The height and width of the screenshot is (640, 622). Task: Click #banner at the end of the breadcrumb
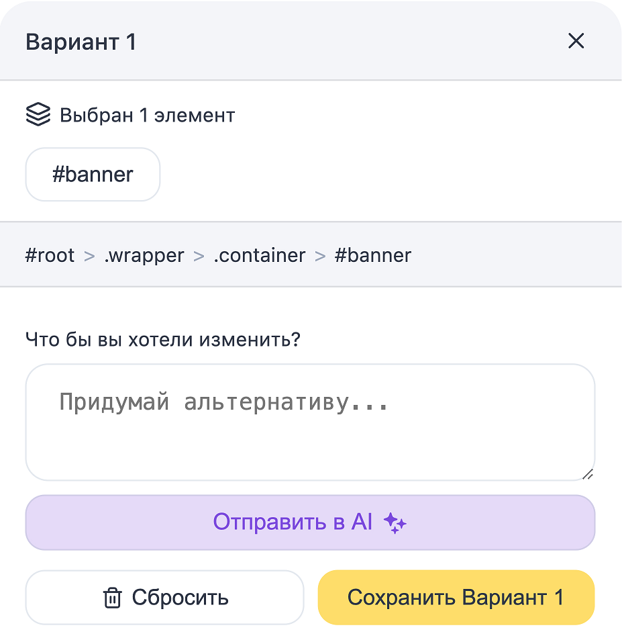(373, 255)
